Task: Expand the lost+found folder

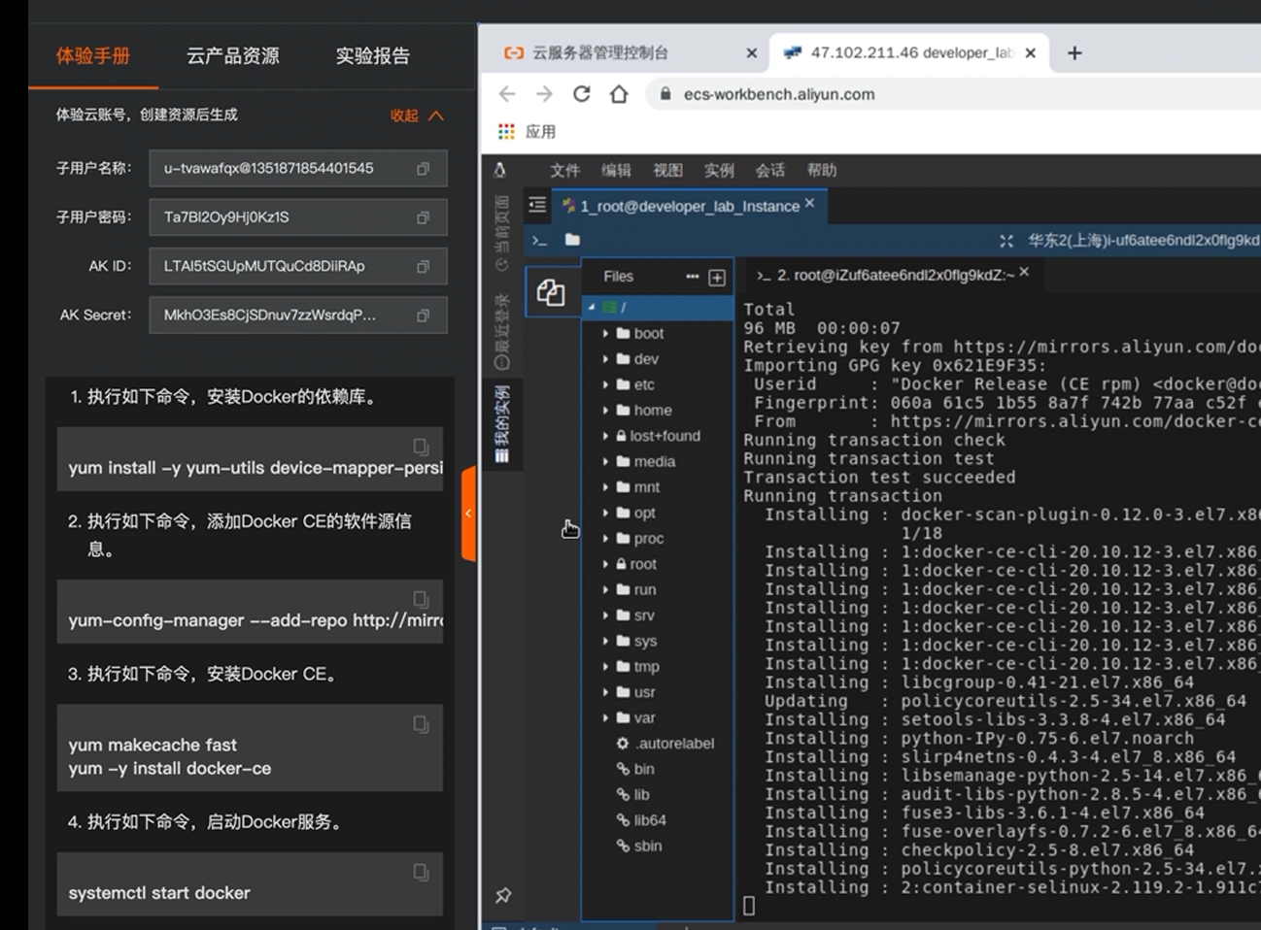Action: coord(605,436)
